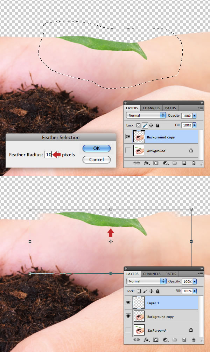Open panel options menu in the two-layer Layers panel

tap(200, 108)
